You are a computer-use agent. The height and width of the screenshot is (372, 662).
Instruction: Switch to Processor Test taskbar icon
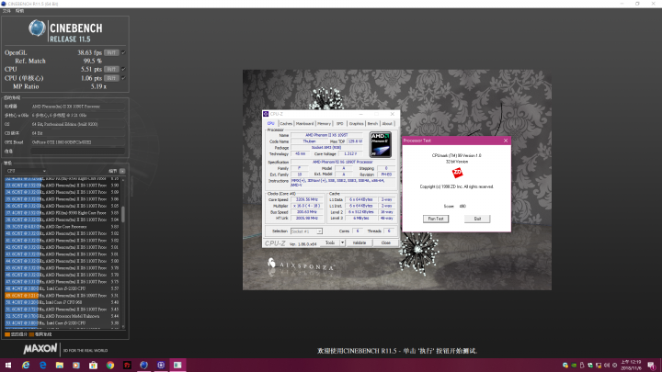(177, 366)
